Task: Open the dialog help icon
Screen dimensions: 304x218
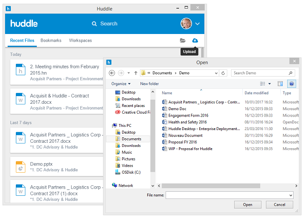Action: 292,84
